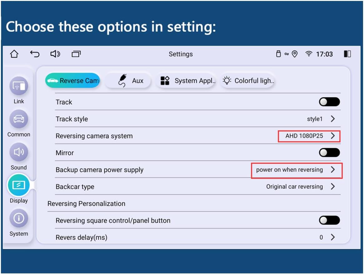Viewport: 364px width, 274px height.
Task: Expand Backcar type chevron
Action: click(333, 186)
